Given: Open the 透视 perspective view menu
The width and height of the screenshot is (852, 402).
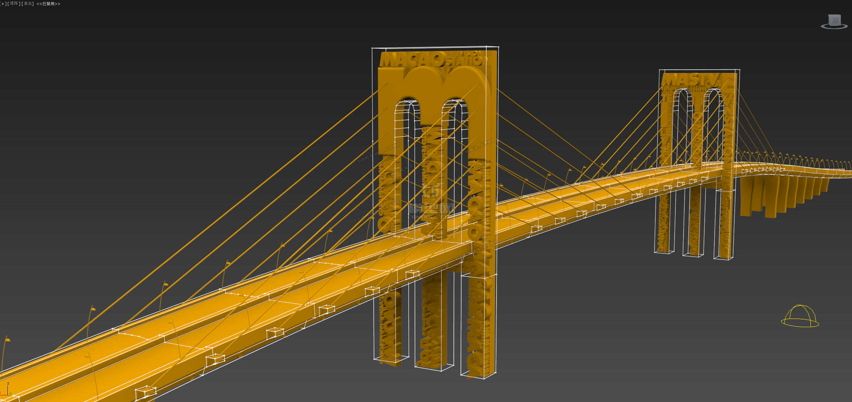Looking at the screenshot, I should (14, 4).
